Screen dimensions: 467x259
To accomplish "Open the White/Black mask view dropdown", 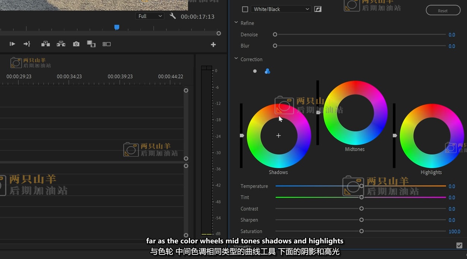I will [281, 9].
